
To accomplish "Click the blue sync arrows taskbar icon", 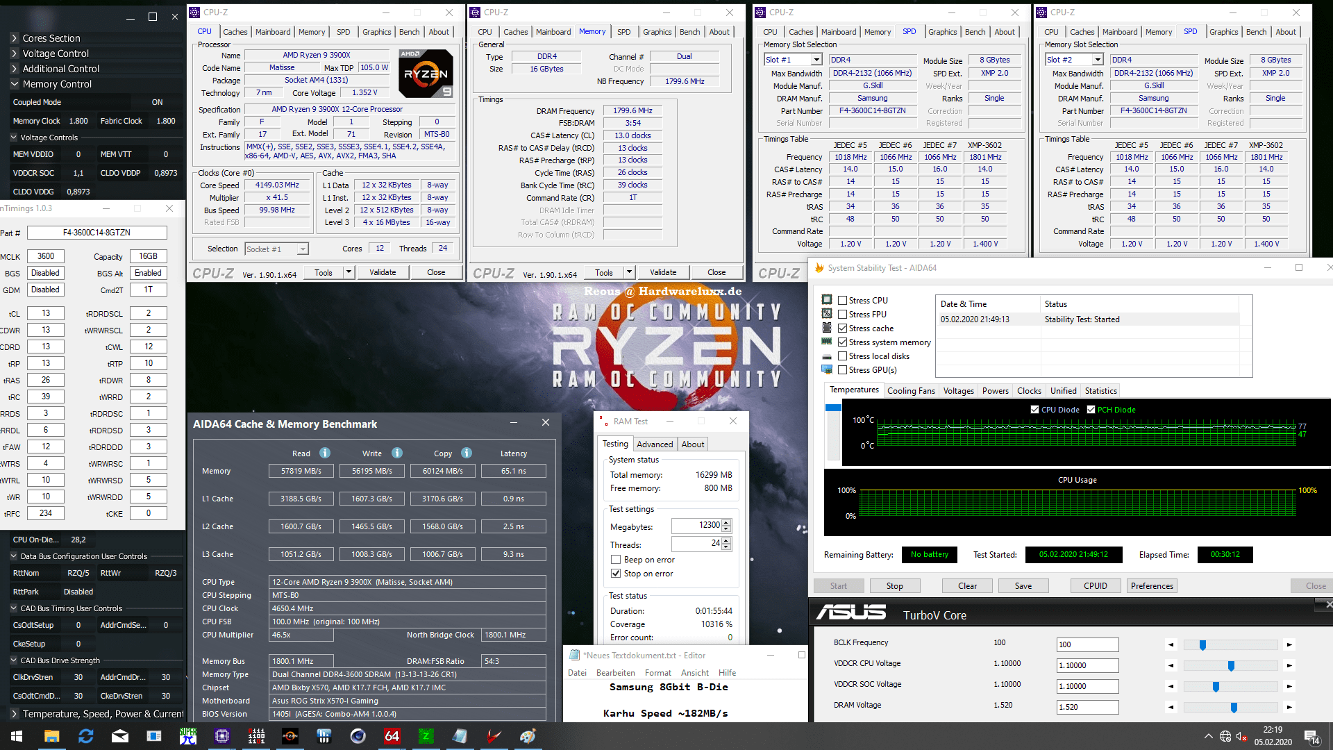I will pyautogui.click(x=86, y=736).
